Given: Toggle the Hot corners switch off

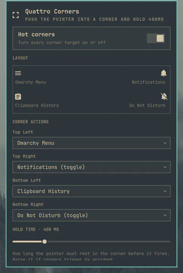Looking at the screenshot, I should tap(156, 38).
